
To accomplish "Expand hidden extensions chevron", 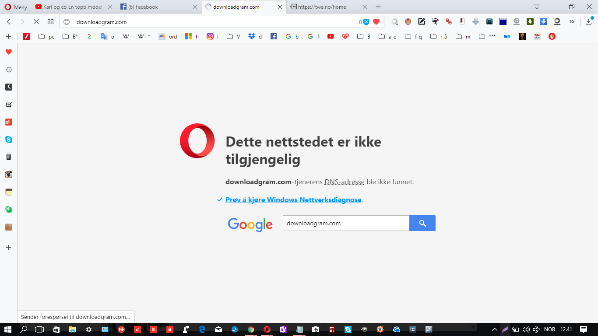I will [572, 21].
